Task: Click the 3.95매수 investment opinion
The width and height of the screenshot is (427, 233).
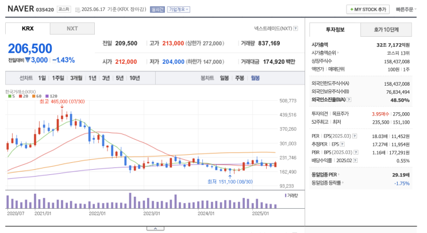Action: 380,114
